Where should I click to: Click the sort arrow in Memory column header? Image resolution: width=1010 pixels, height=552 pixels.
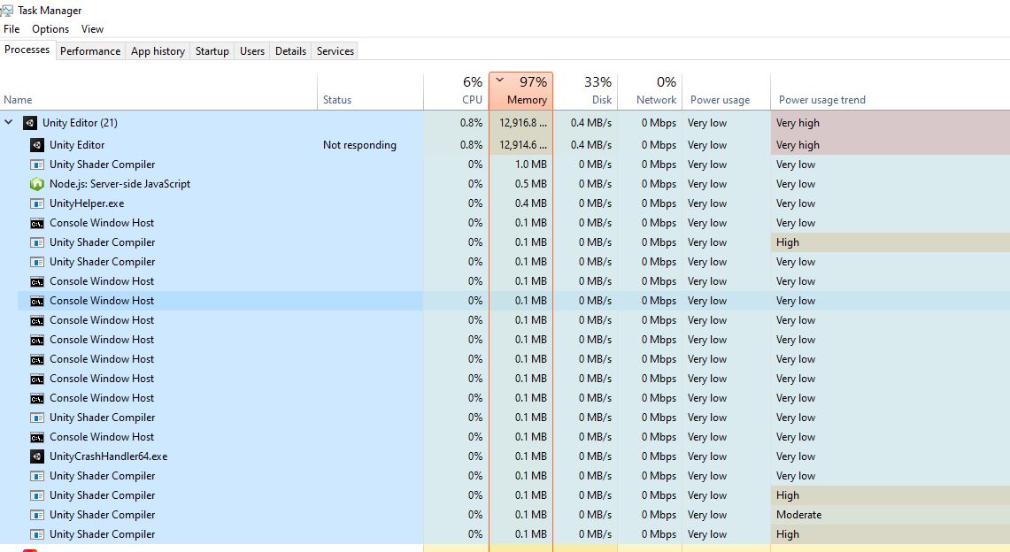[500, 80]
